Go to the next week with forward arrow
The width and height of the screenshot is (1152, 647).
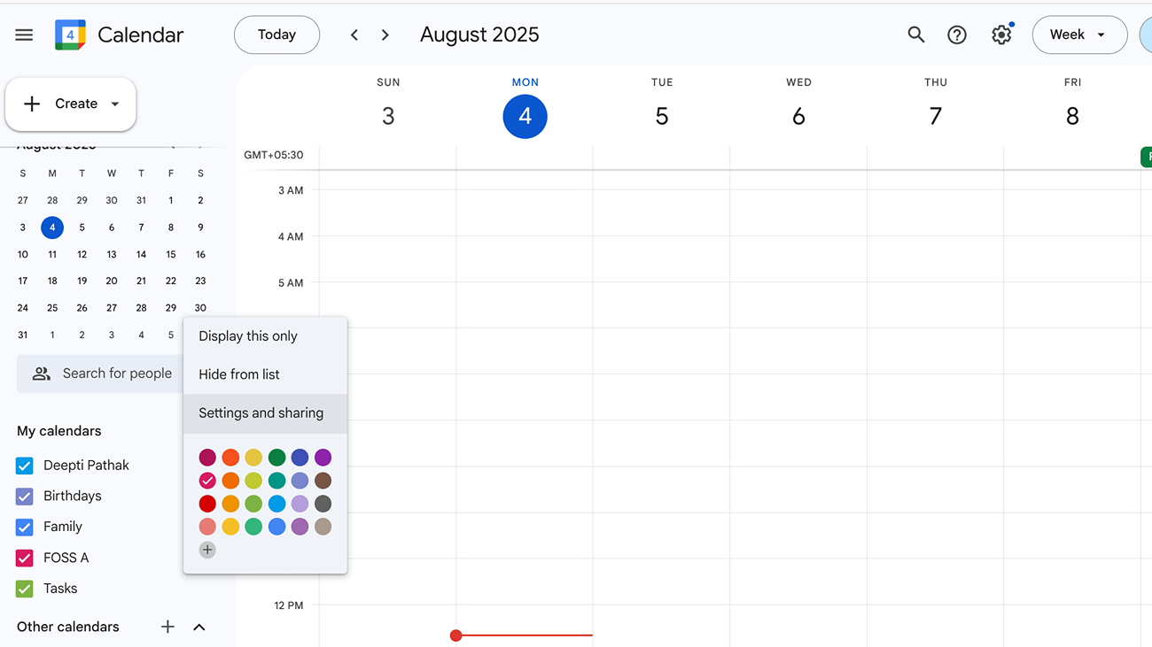point(385,35)
